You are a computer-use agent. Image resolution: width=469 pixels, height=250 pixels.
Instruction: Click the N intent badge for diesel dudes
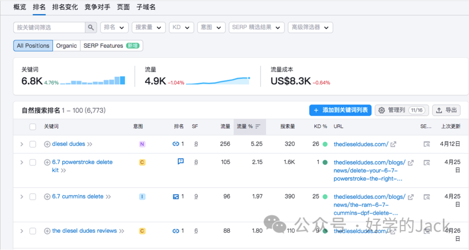tap(142, 144)
